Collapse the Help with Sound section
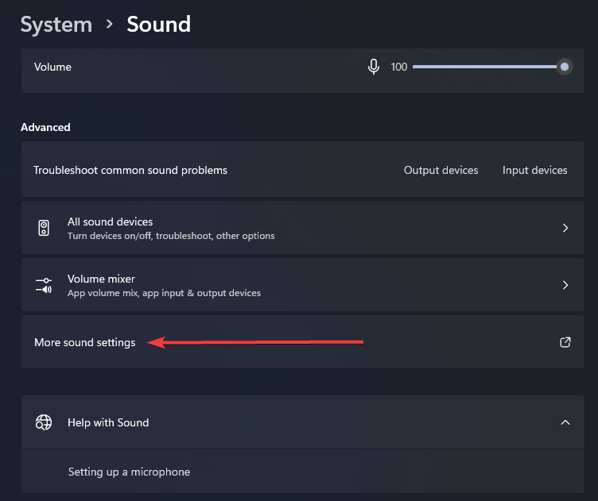 [565, 422]
